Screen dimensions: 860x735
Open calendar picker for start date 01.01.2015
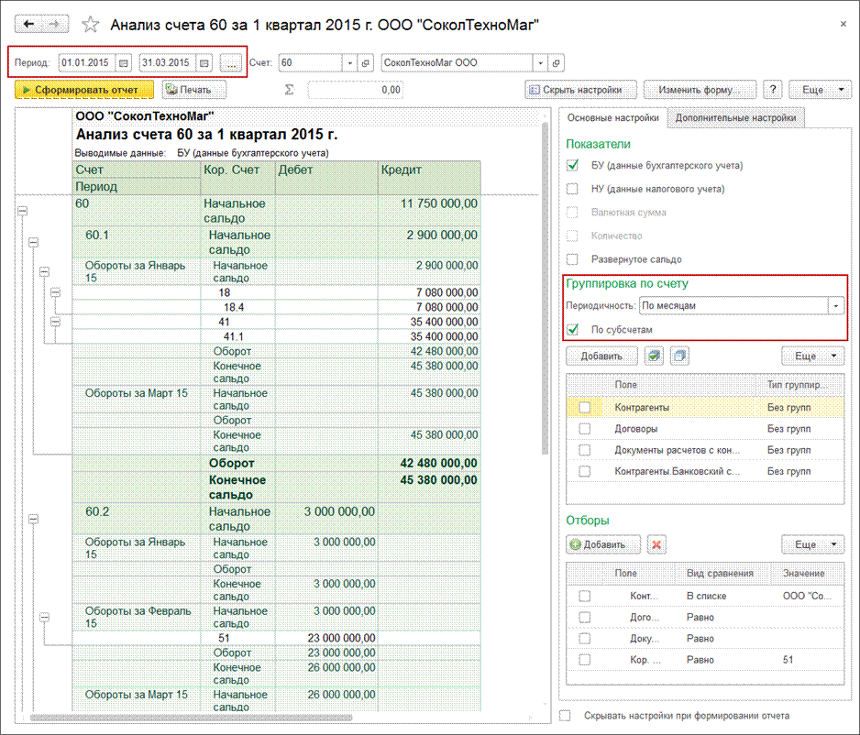(124, 63)
